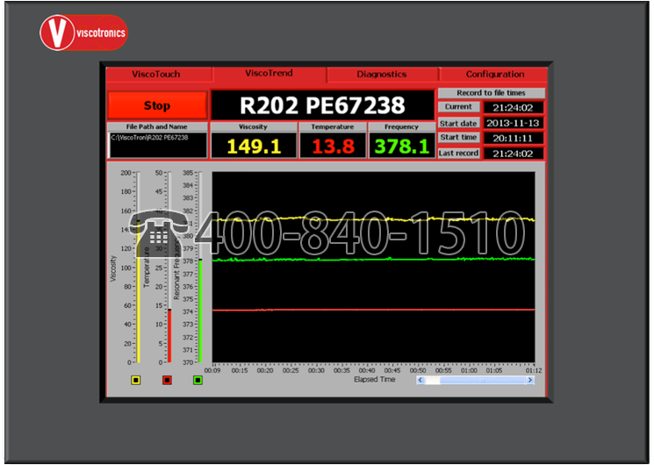The image size is (654, 465).
Task: Select the frequency reading 378.1
Action: (x=401, y=146)
